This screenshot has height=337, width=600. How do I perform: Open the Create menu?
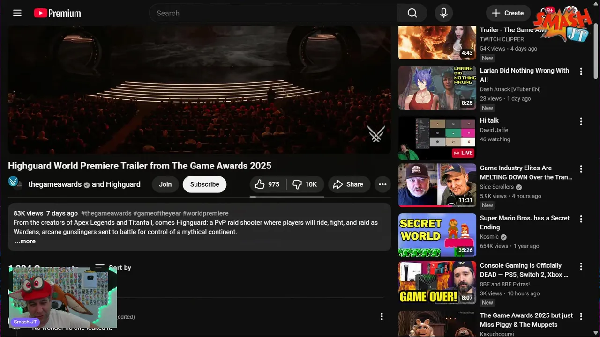point(508,13)
